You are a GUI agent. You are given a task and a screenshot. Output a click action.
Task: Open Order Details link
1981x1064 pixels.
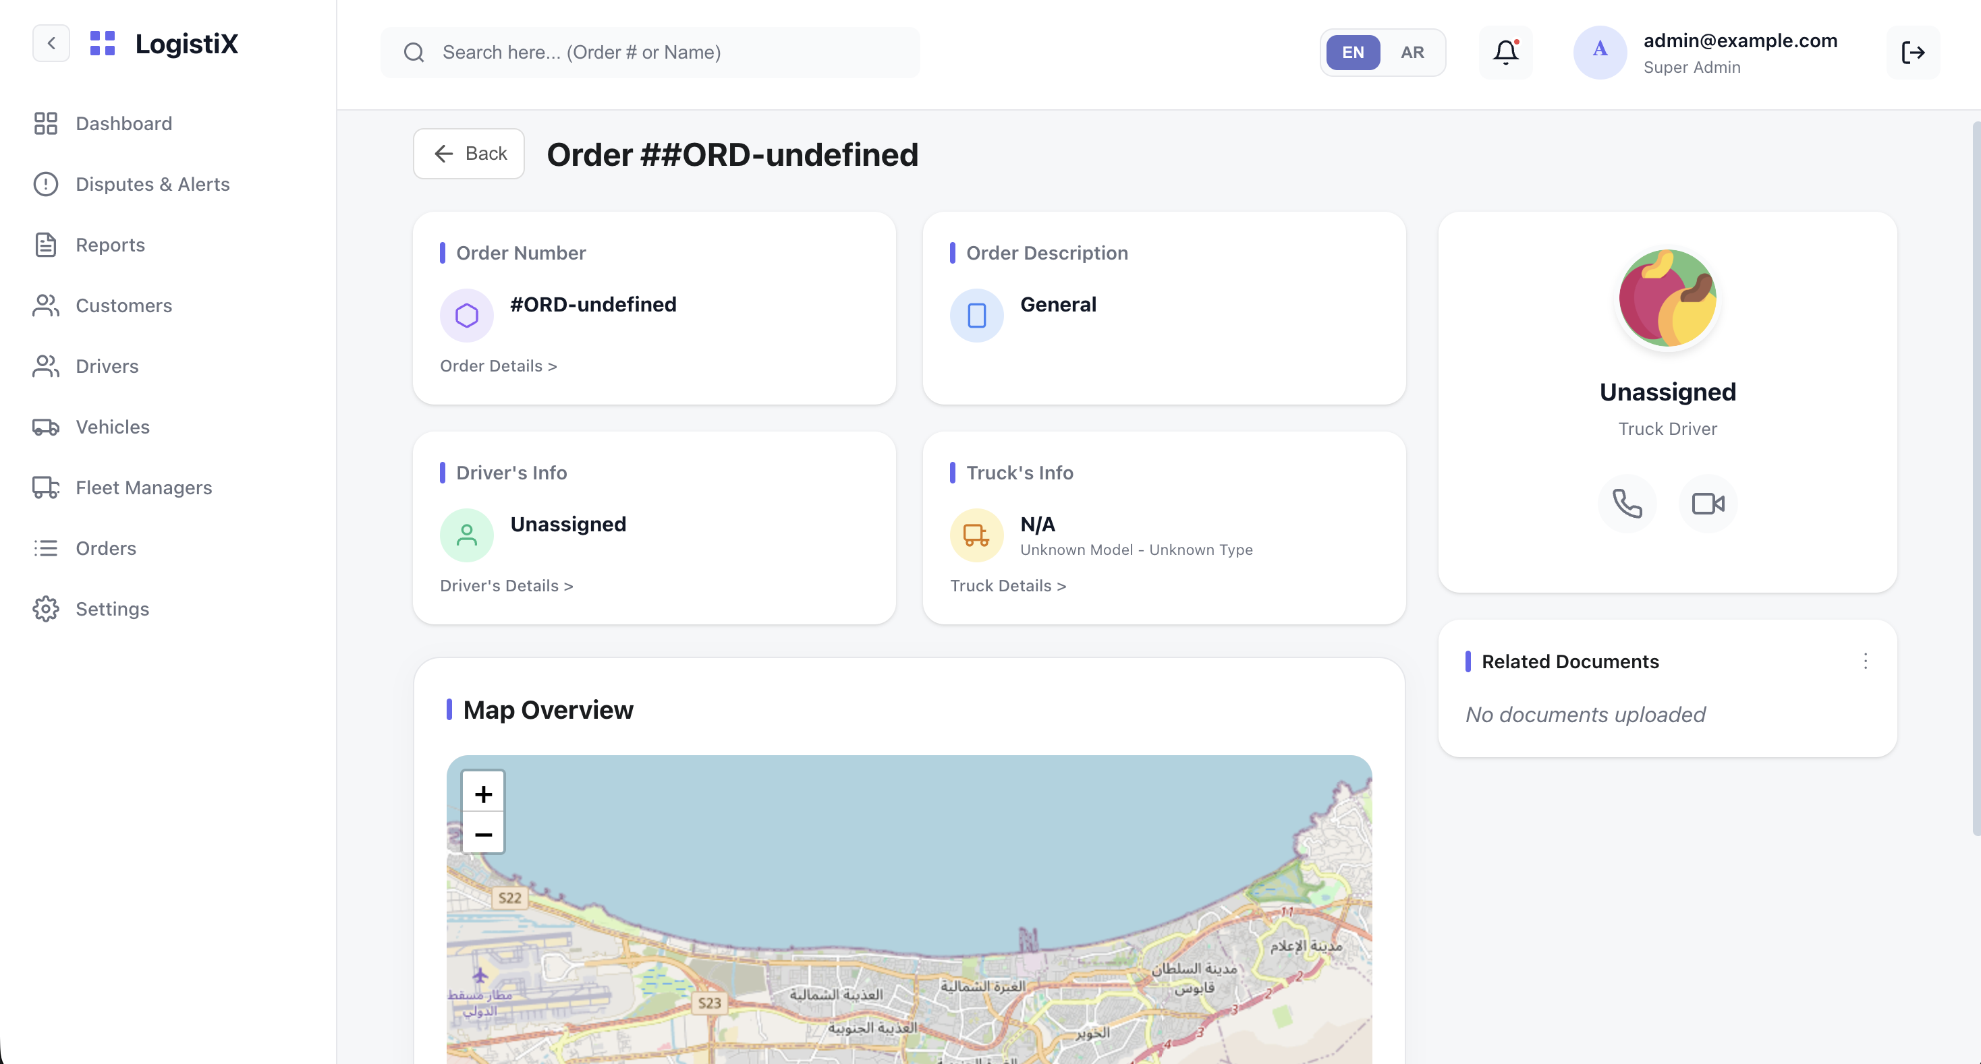tap(499, 366)
